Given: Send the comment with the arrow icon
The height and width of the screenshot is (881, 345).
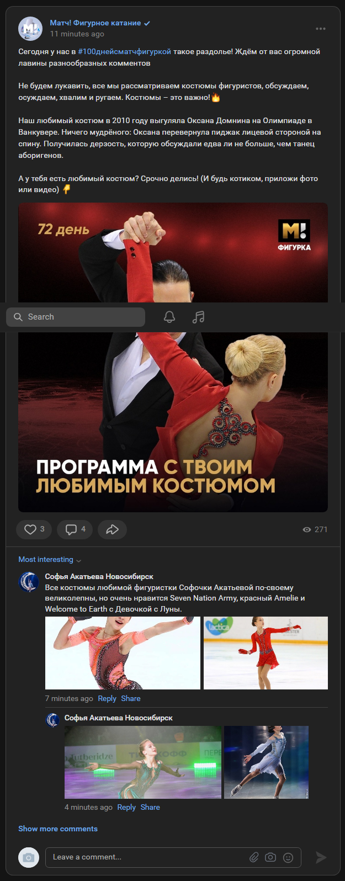Looking at the screenshot, I should pyautogui.click(x=321, y=857).
